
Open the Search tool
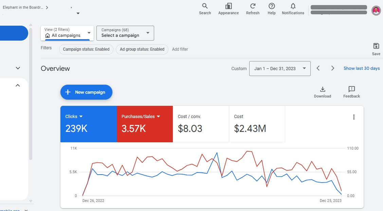[x=205, y=9]
